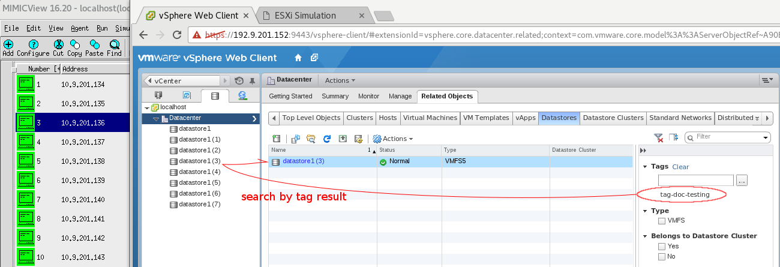This screenshot has height=267, width=780.
Task: Click the linked windows icon beside Home
Action: click(x=314, y=58)
